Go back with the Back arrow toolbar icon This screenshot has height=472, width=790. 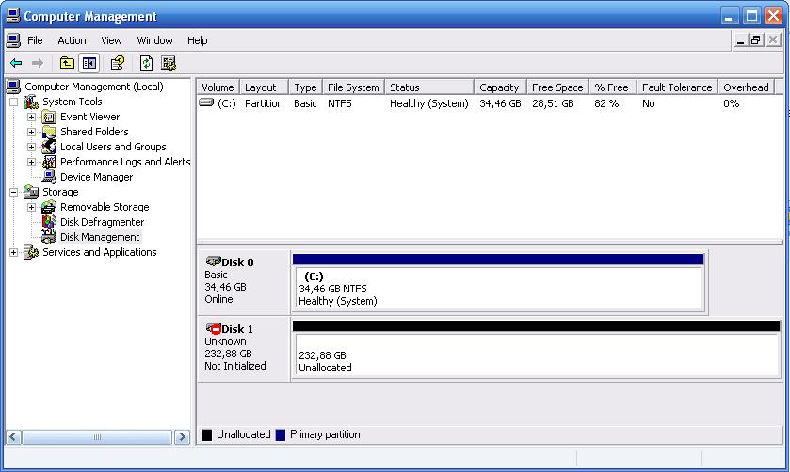pyautogui.click(x=16, y=63)
